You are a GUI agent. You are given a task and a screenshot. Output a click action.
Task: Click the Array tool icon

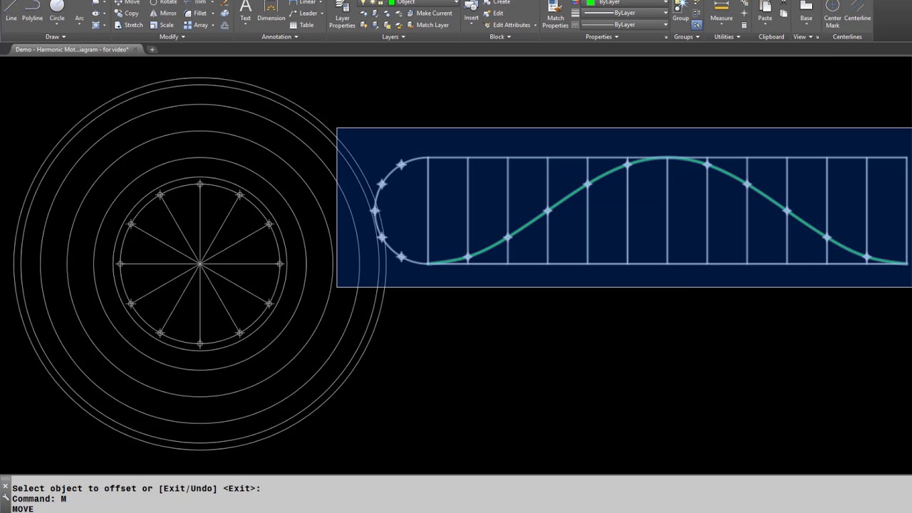click(195, 25)
